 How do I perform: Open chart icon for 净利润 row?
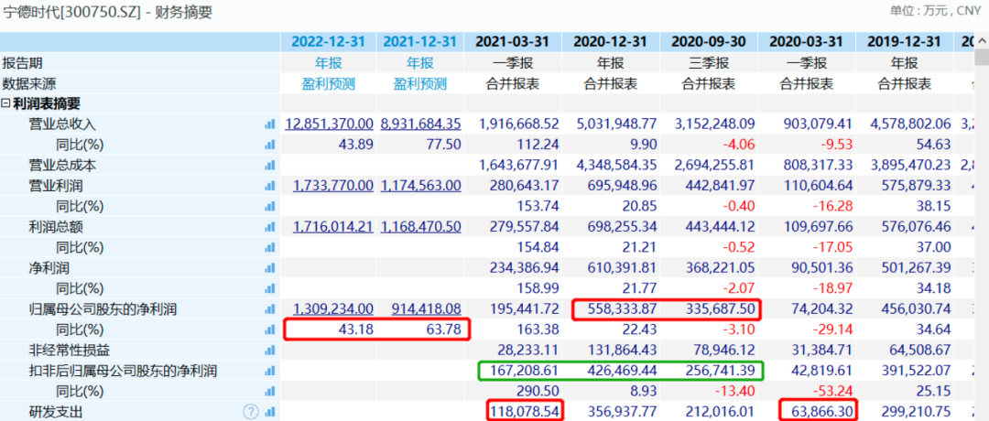tap(270, 268)
